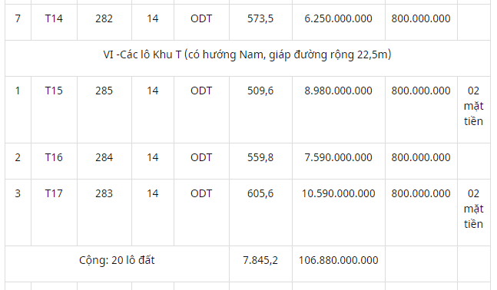Select the T17 lot code
The image size is (497, 290).
coord(54,193)
